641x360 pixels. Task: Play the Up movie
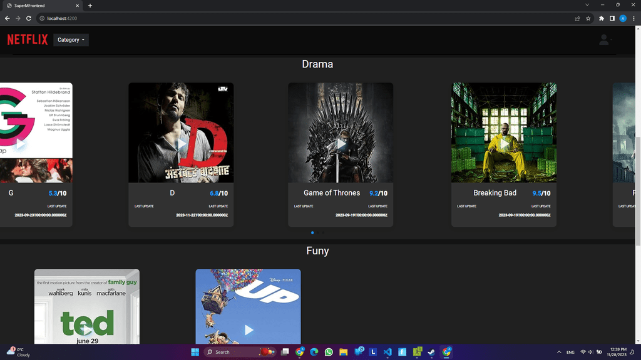pos(248,330)
